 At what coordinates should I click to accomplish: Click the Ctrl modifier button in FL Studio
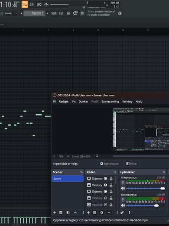pos(61,13)
